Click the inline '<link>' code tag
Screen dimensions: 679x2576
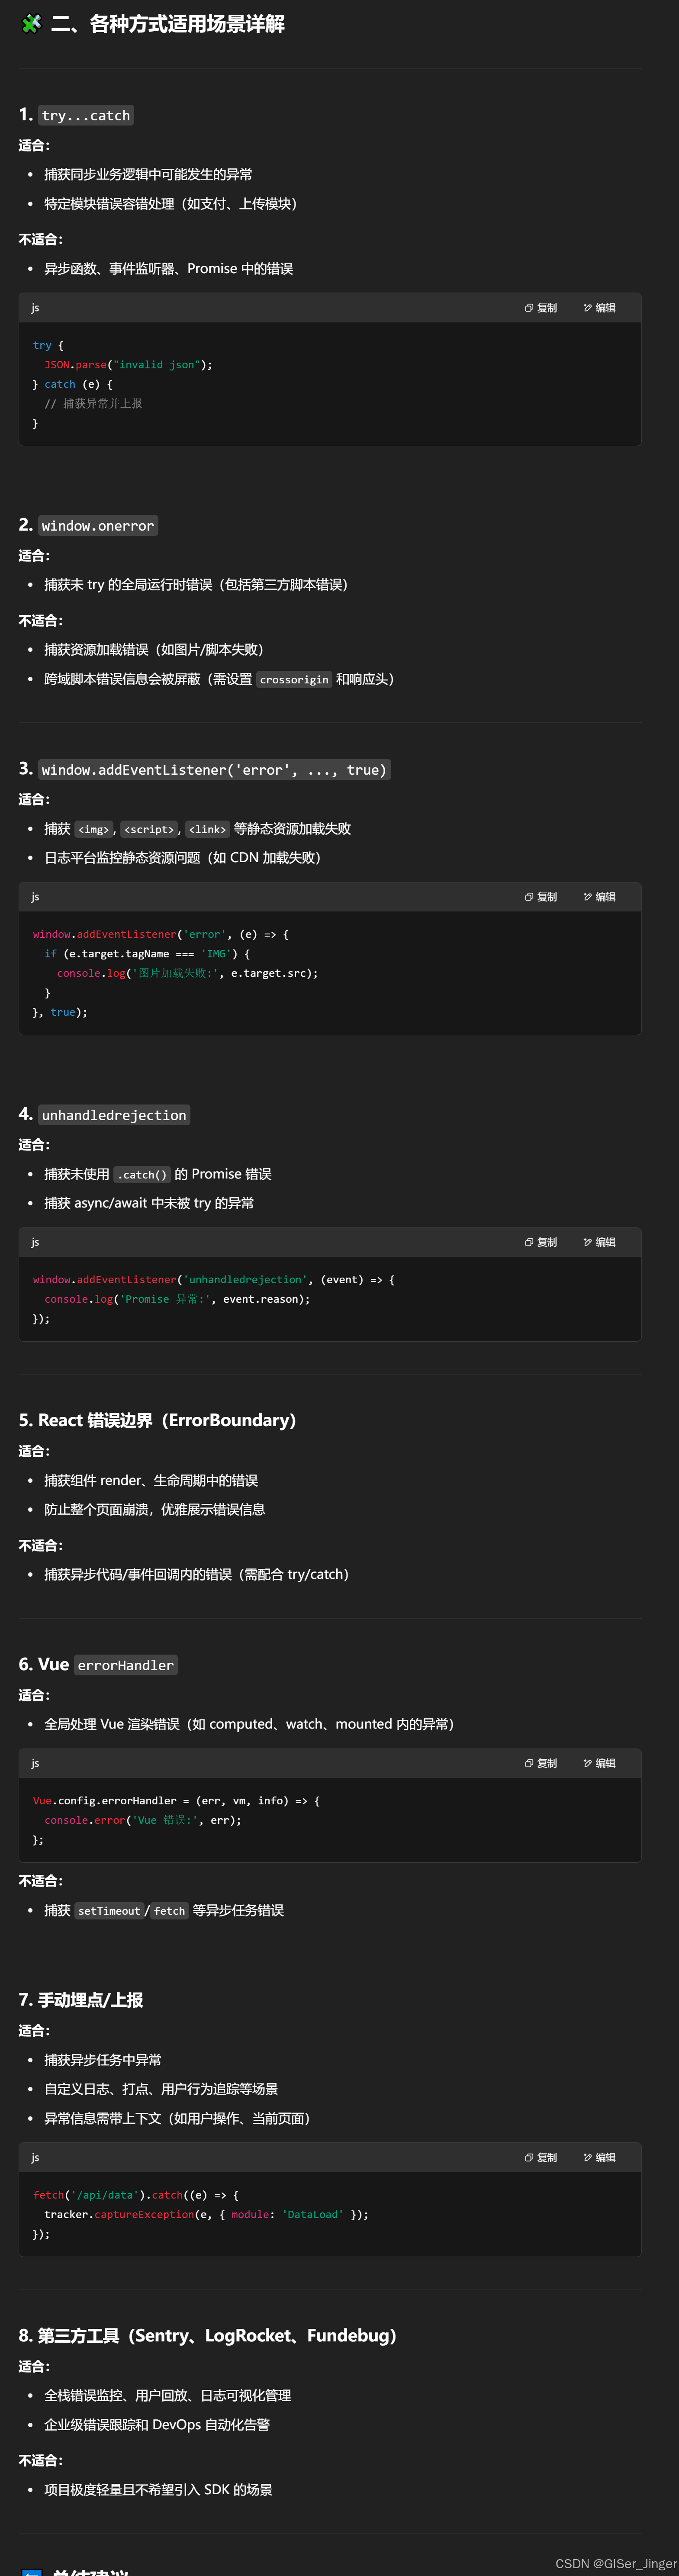pyautogui.click(x=208, y=829)
